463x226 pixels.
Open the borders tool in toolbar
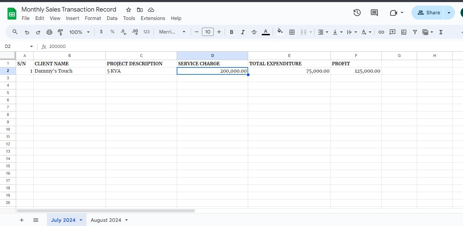292,32
